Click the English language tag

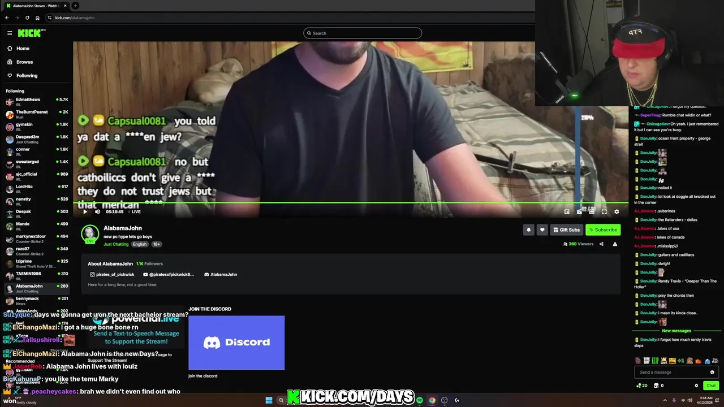click(x=140, y=244)
